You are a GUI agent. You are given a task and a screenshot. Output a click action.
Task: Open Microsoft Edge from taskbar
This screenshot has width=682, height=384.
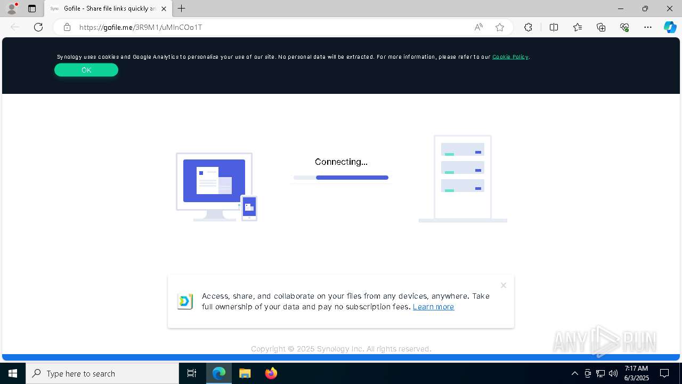tap(219, 373)
